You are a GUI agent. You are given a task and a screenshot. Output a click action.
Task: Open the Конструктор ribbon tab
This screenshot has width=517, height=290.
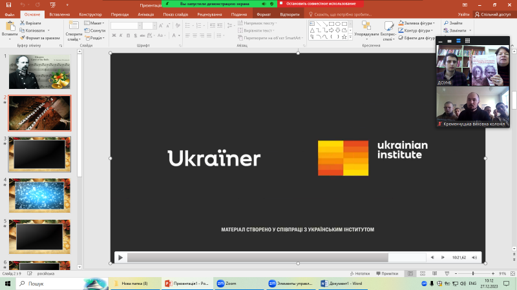[x=90, y=14]
